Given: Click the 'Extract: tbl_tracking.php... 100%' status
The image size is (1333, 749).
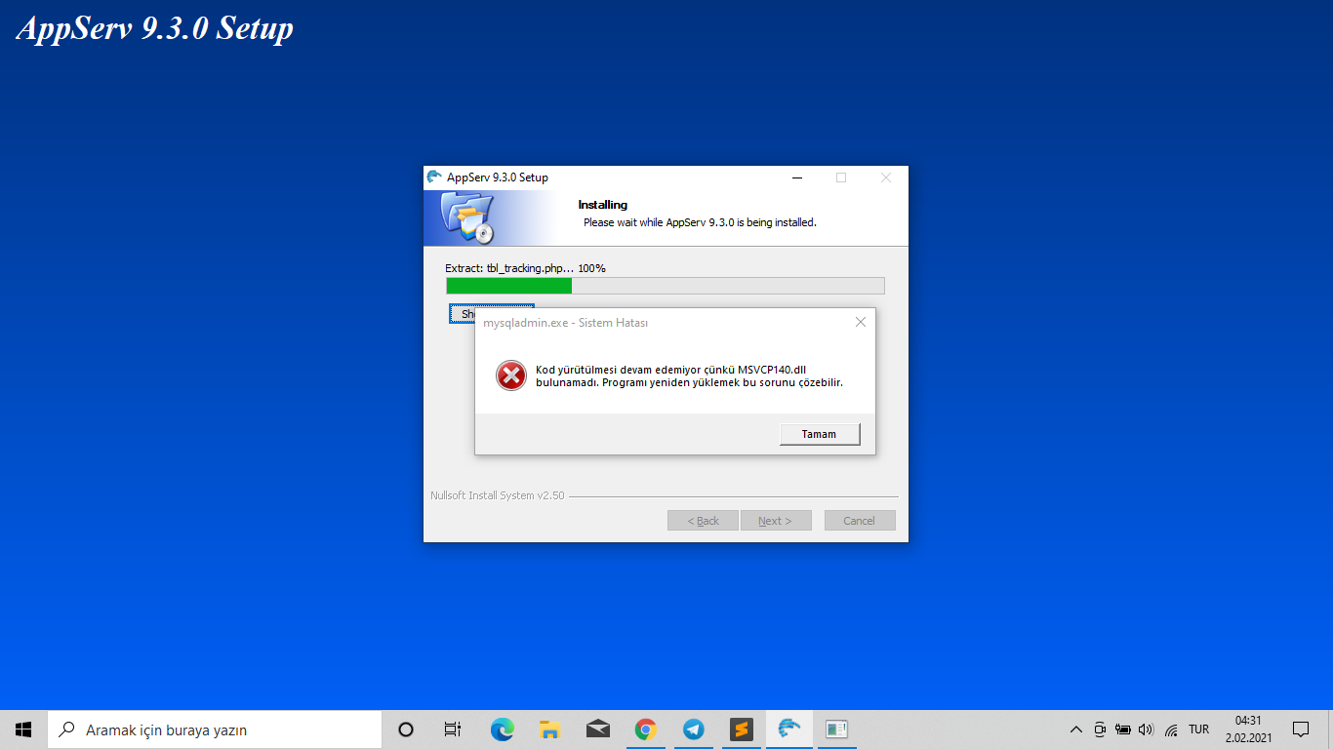Looking at the screenshot, I should click(x=525, y=268).
